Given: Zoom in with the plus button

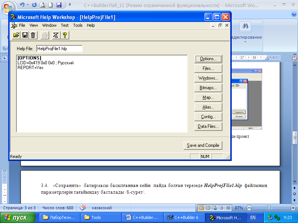Looking at the screenshot, I should point(293,208).
